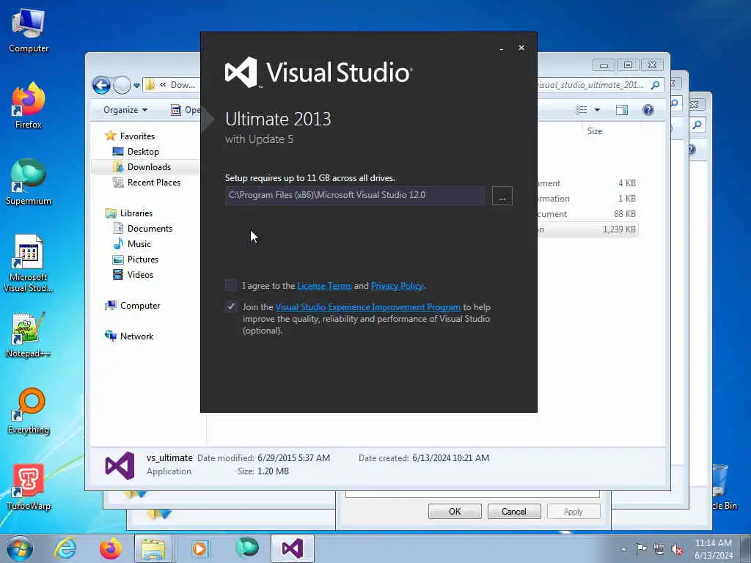Open Windows Media Player from the taskbar
The image size is (751, 563).
[199, 548]
